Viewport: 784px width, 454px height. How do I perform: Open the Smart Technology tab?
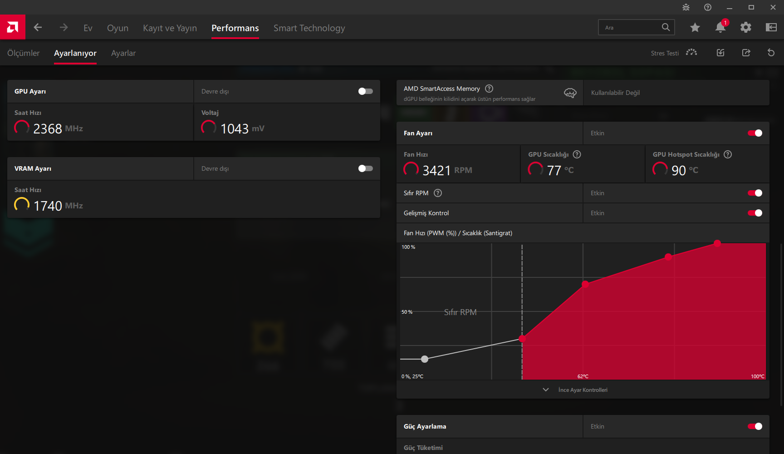click(x=309, y=28)
